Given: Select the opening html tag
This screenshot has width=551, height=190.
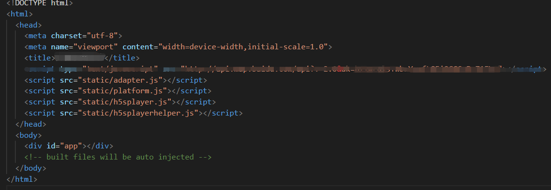Looking at the screenshot, I should 20,14.
